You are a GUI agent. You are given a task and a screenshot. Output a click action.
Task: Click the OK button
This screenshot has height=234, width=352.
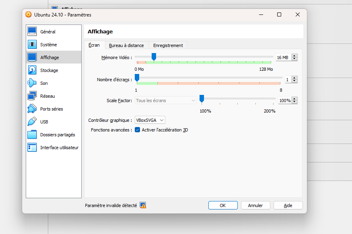(223, 205)
